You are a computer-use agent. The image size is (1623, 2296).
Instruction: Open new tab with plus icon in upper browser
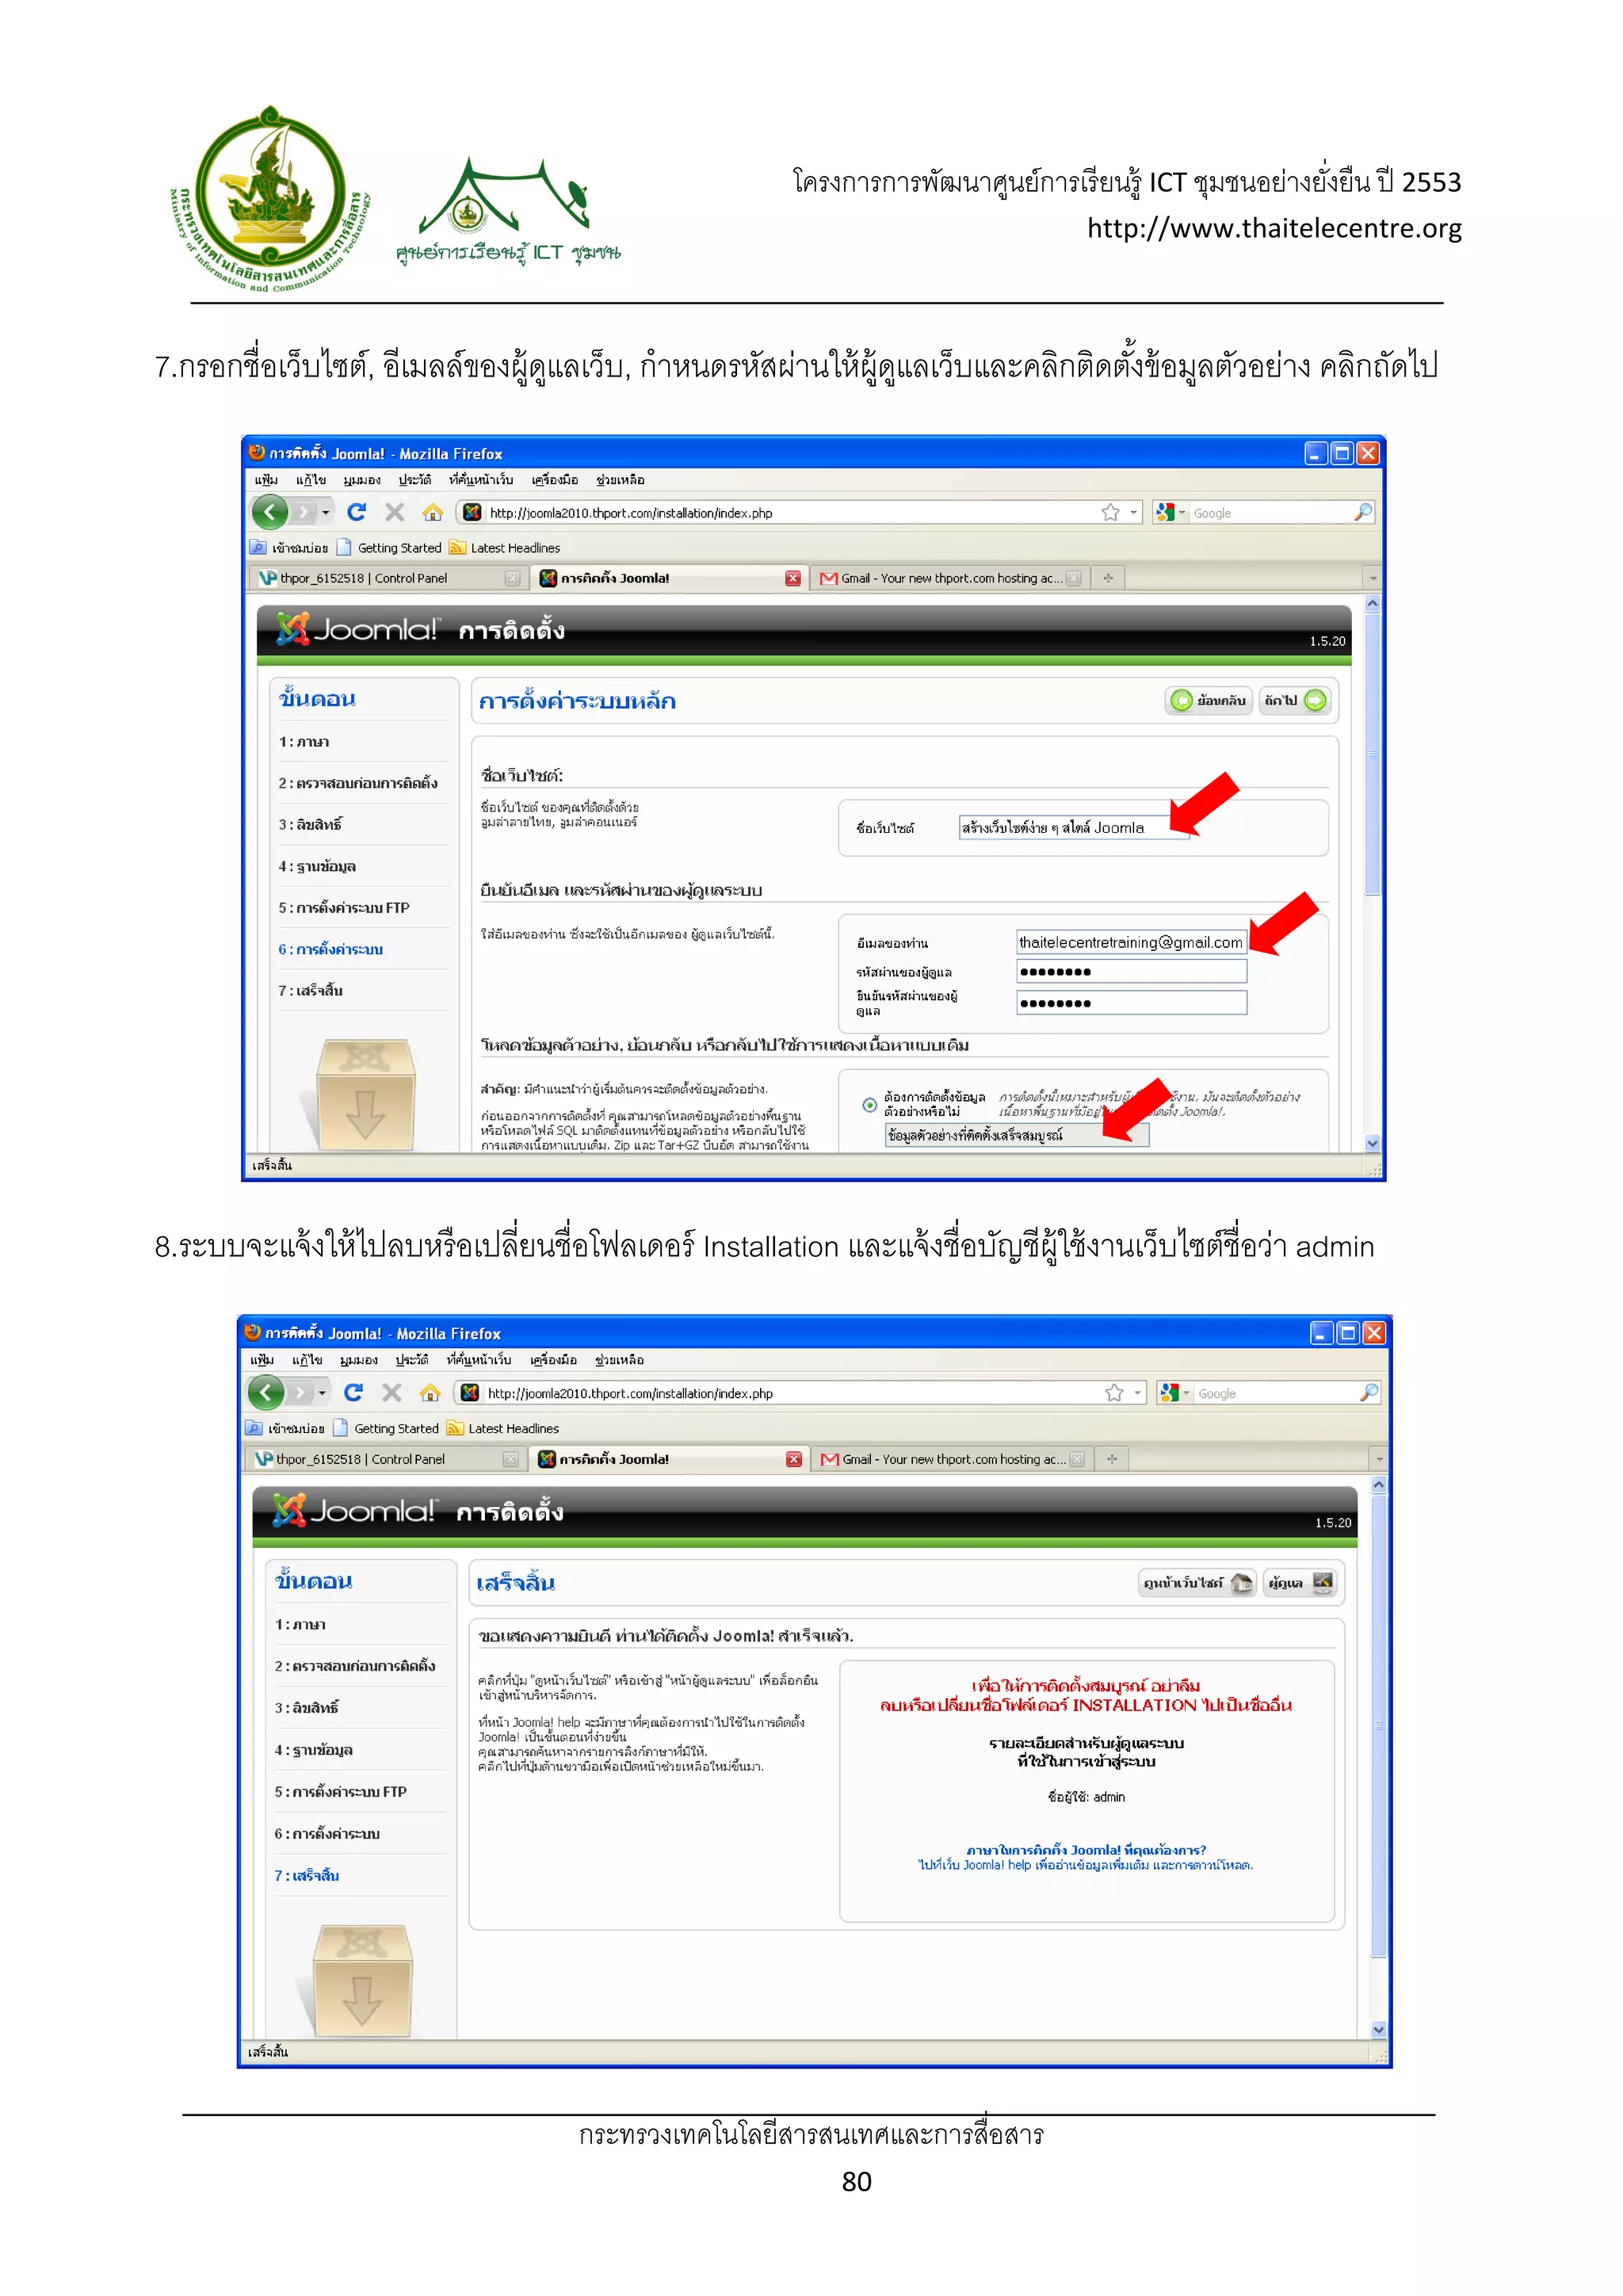[x=1108, y=578]
